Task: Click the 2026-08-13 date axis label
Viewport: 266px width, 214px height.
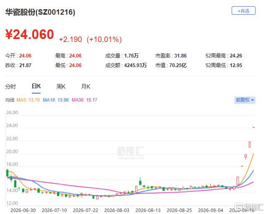Action: (148, 210)
